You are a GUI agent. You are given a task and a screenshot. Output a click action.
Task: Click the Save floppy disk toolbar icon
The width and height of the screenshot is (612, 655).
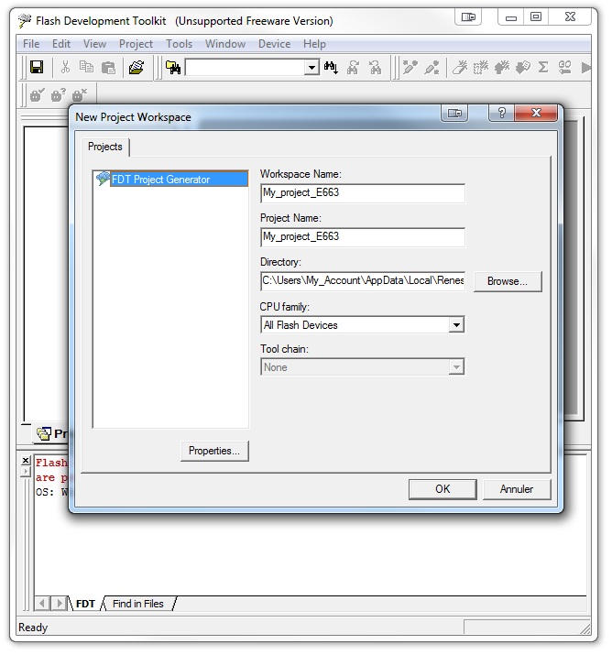[x=37, y=67]
